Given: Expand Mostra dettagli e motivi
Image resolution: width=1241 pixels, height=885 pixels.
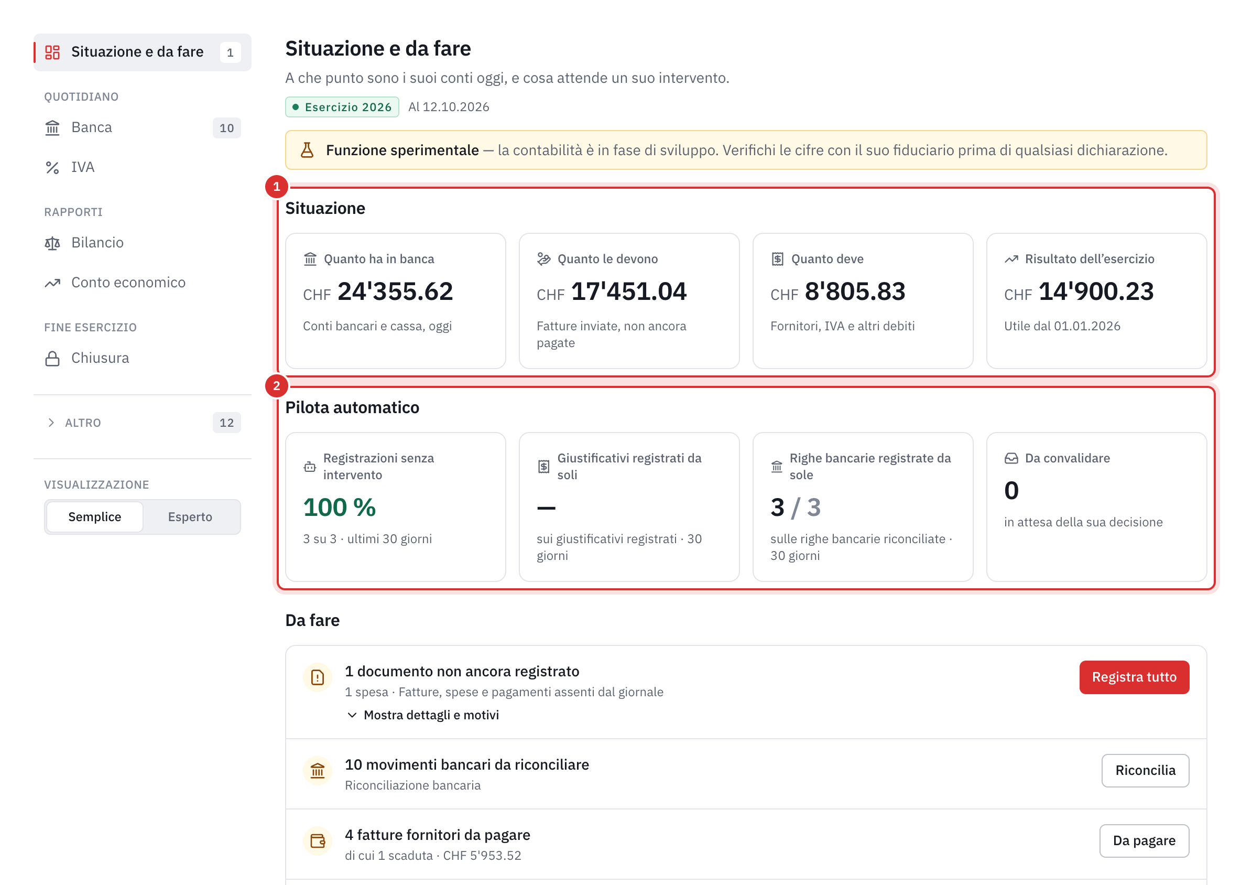Looking at the screenshot, I should pos(423,715).
